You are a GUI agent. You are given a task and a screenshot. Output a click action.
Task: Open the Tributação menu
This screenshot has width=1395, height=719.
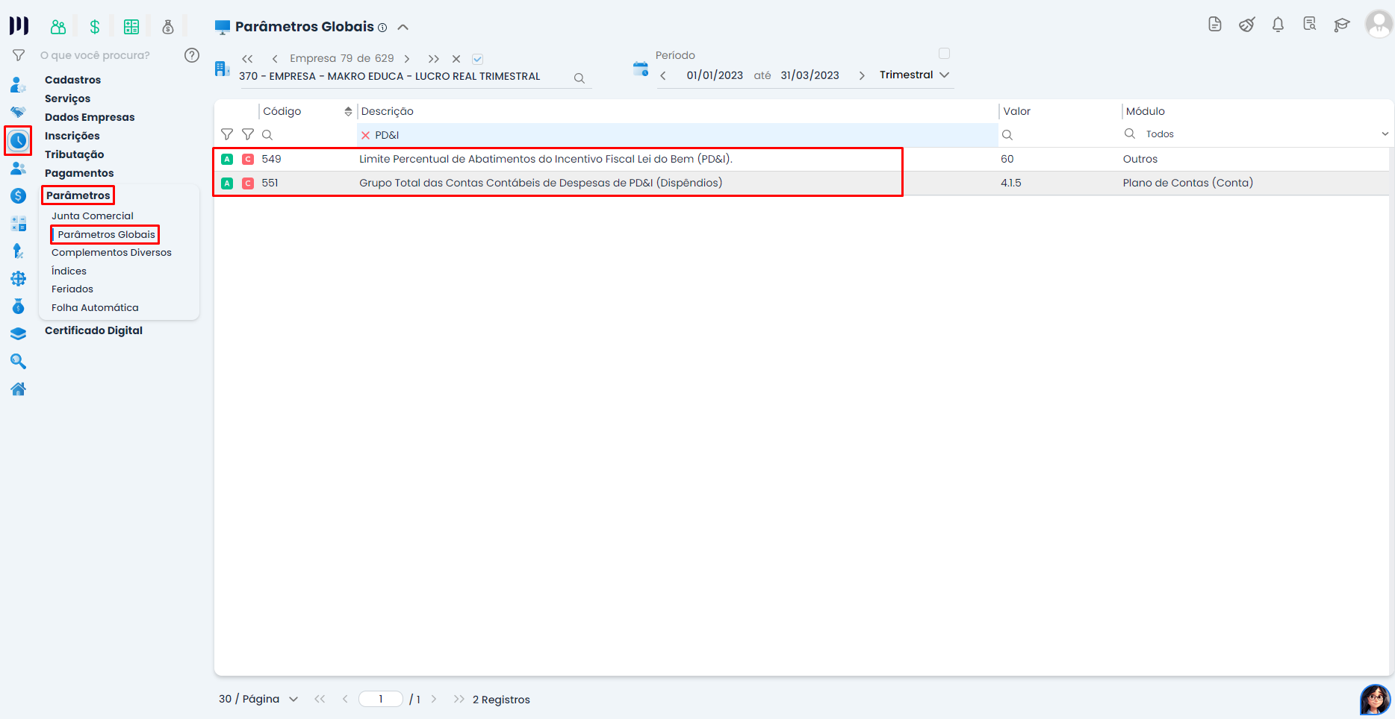(74, 154)
